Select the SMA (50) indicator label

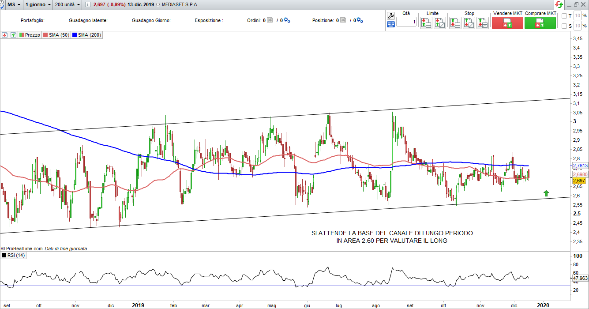click(x=56, y=35)
